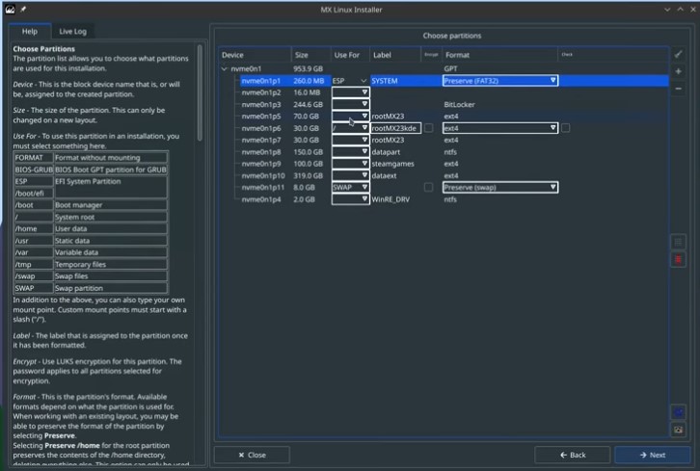
Task: Click the GPT format text
Action: coord(450,68)
